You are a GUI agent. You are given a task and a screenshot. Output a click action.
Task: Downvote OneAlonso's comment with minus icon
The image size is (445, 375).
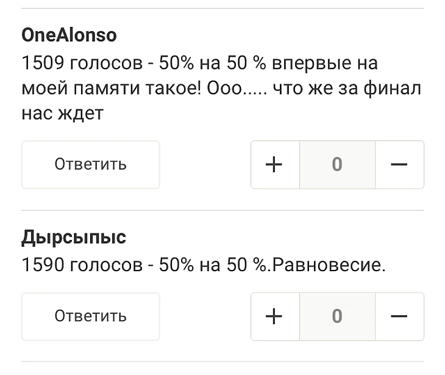[399, 164]
